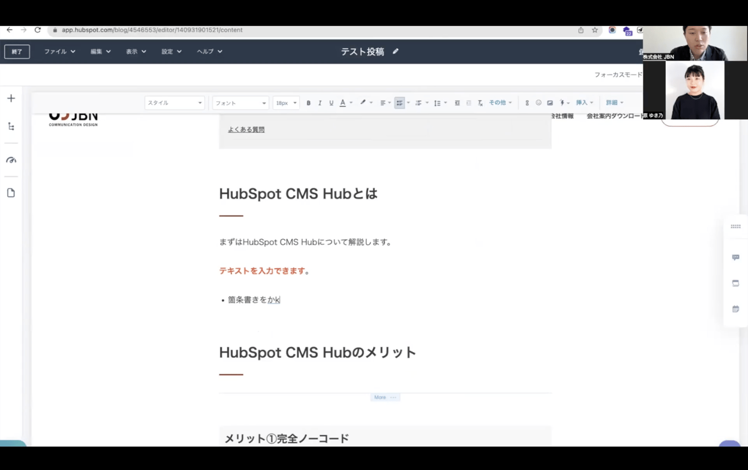Insert a link with the link icon
The image size is (748, 470).
(527, 103)
